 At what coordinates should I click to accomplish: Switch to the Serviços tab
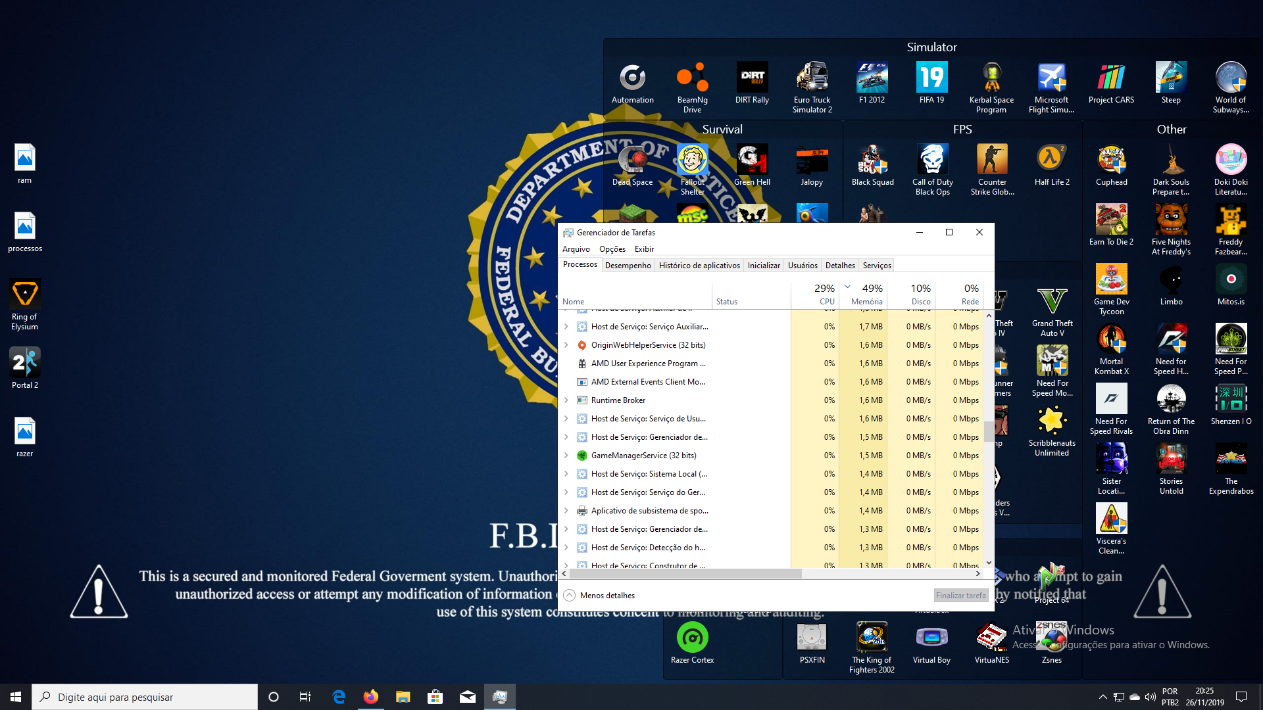tap(877, 266)
